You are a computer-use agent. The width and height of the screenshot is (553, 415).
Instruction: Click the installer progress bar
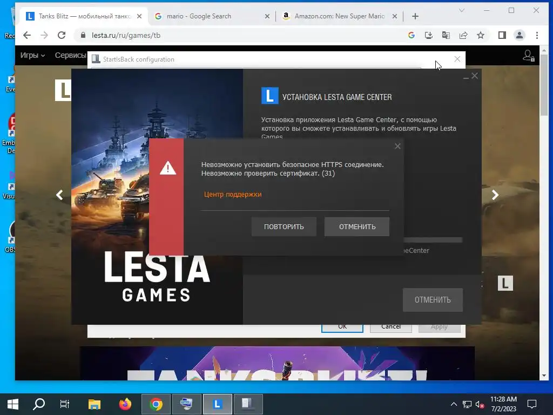pos(433,240)
